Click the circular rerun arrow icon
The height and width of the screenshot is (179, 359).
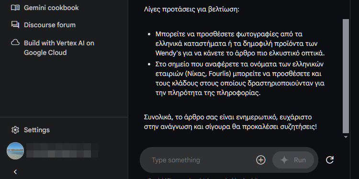point(330,160)
